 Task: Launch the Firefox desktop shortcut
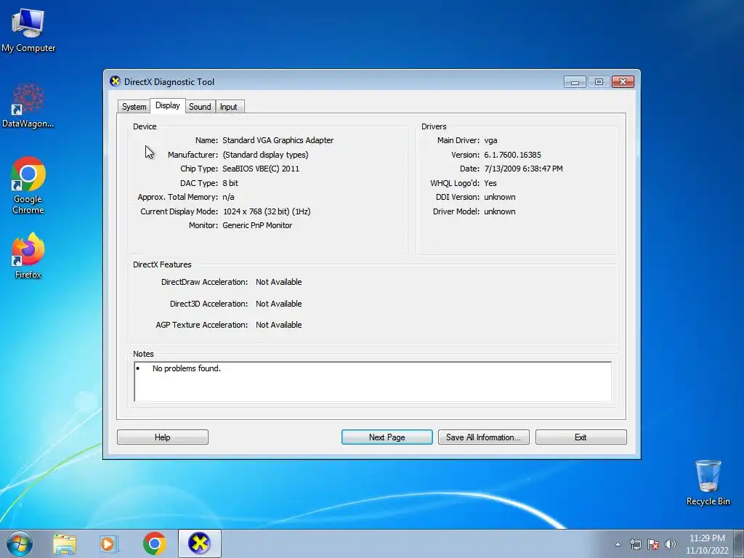(x=28, y=255)
